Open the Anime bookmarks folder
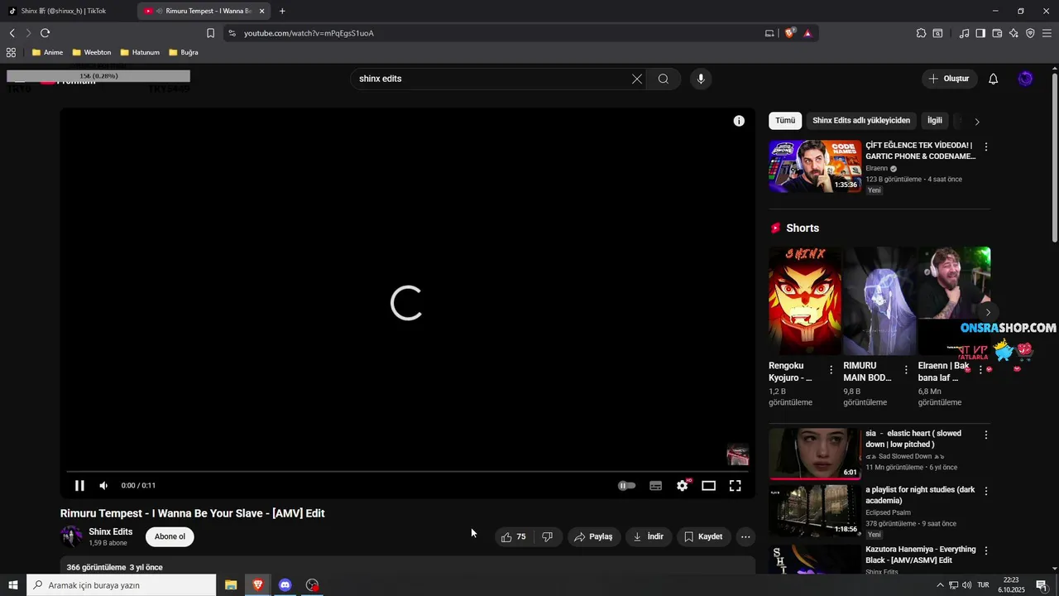Screen dimensions: 1059x596 click(x=47, y=52)
